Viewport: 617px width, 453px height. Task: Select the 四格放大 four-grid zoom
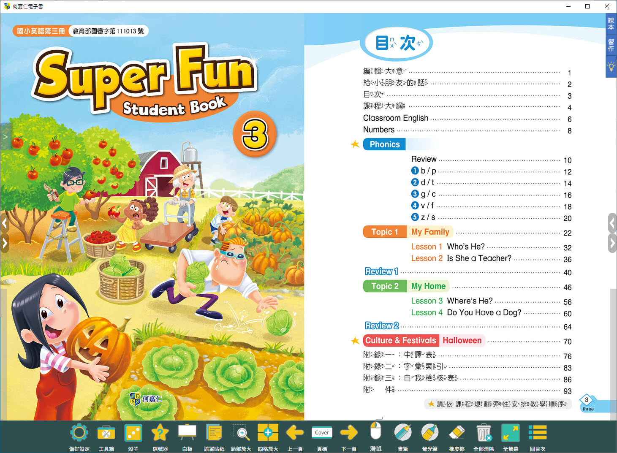[x=268, y=433]
